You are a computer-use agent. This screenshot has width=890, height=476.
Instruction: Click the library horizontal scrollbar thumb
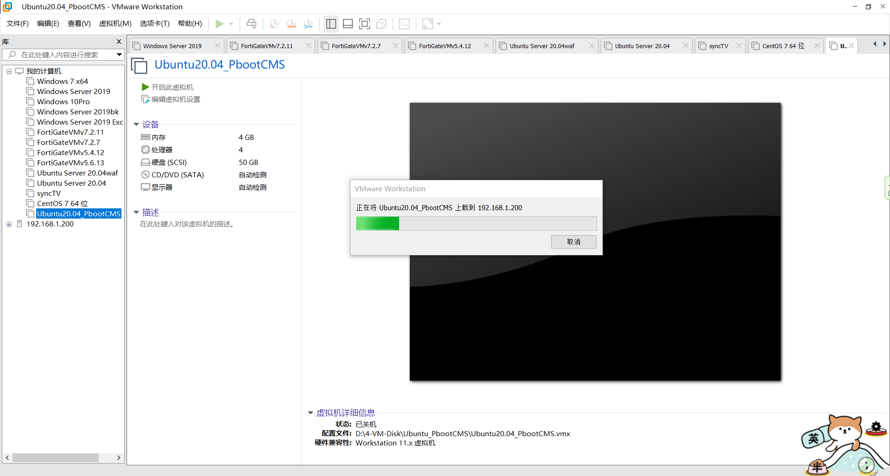[x=56, y=457]
